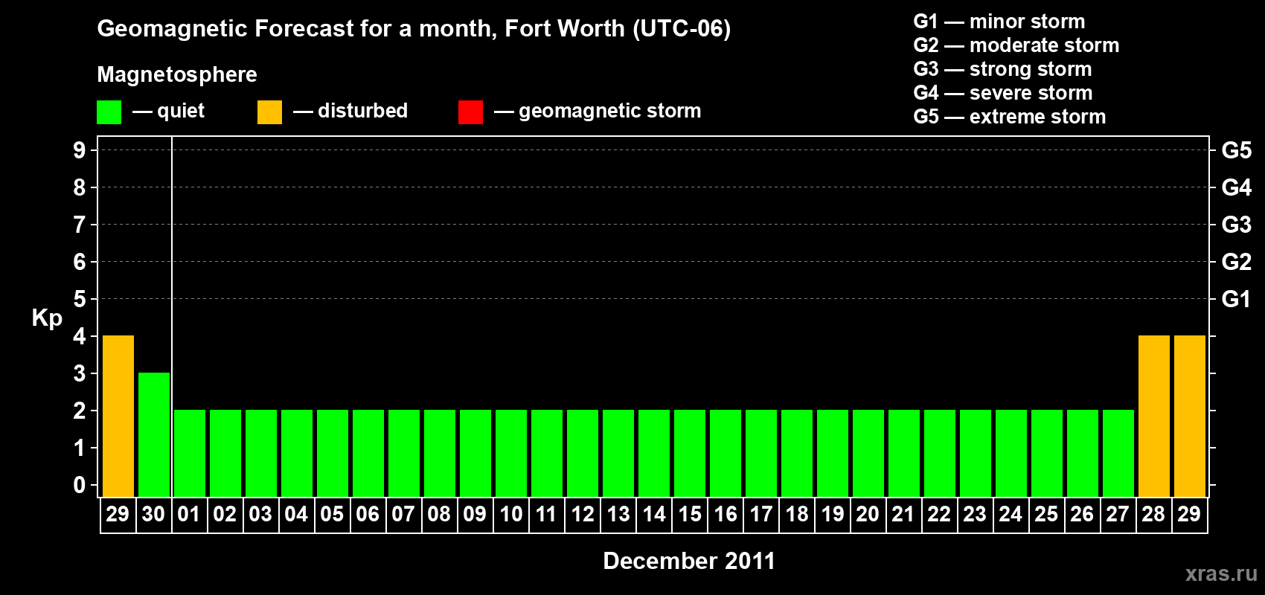Click the date label 12

click(x=582, y=514)
